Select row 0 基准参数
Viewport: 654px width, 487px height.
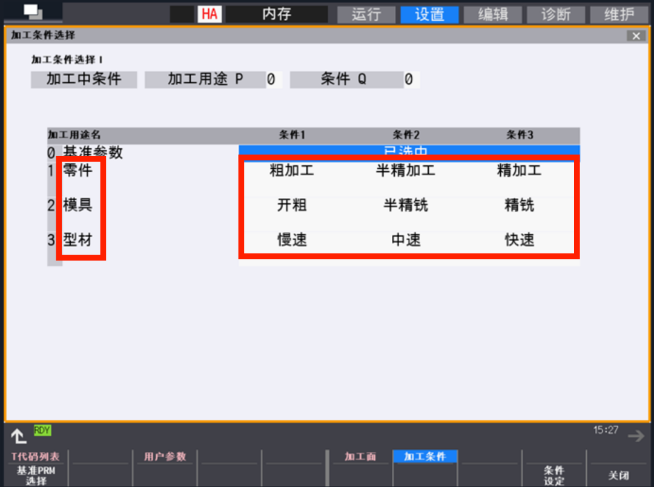[93, 152]
